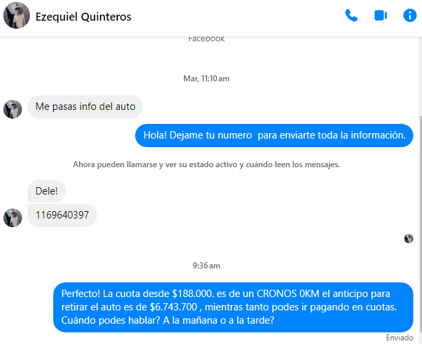Click the 'Mar, 11:10 am' timestamp

click(206, 79)
